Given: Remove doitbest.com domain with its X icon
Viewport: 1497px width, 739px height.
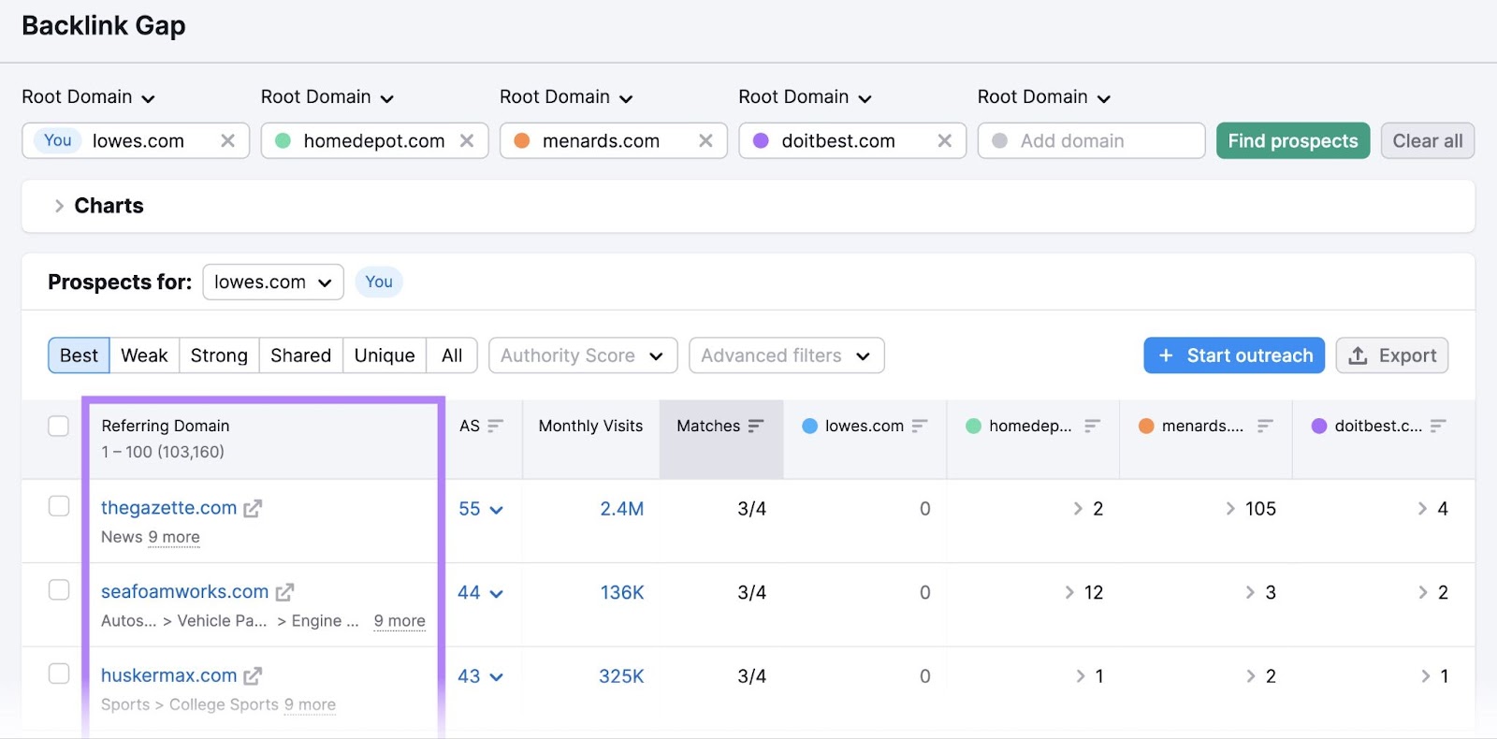Looking at the screenshot, I should click(x=945, y=140).
